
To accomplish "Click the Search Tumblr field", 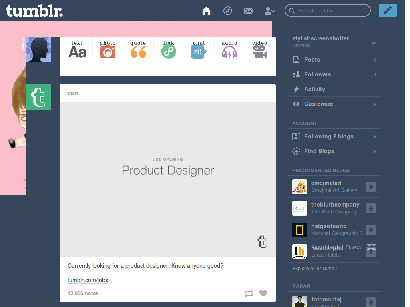I will point(328,10).
